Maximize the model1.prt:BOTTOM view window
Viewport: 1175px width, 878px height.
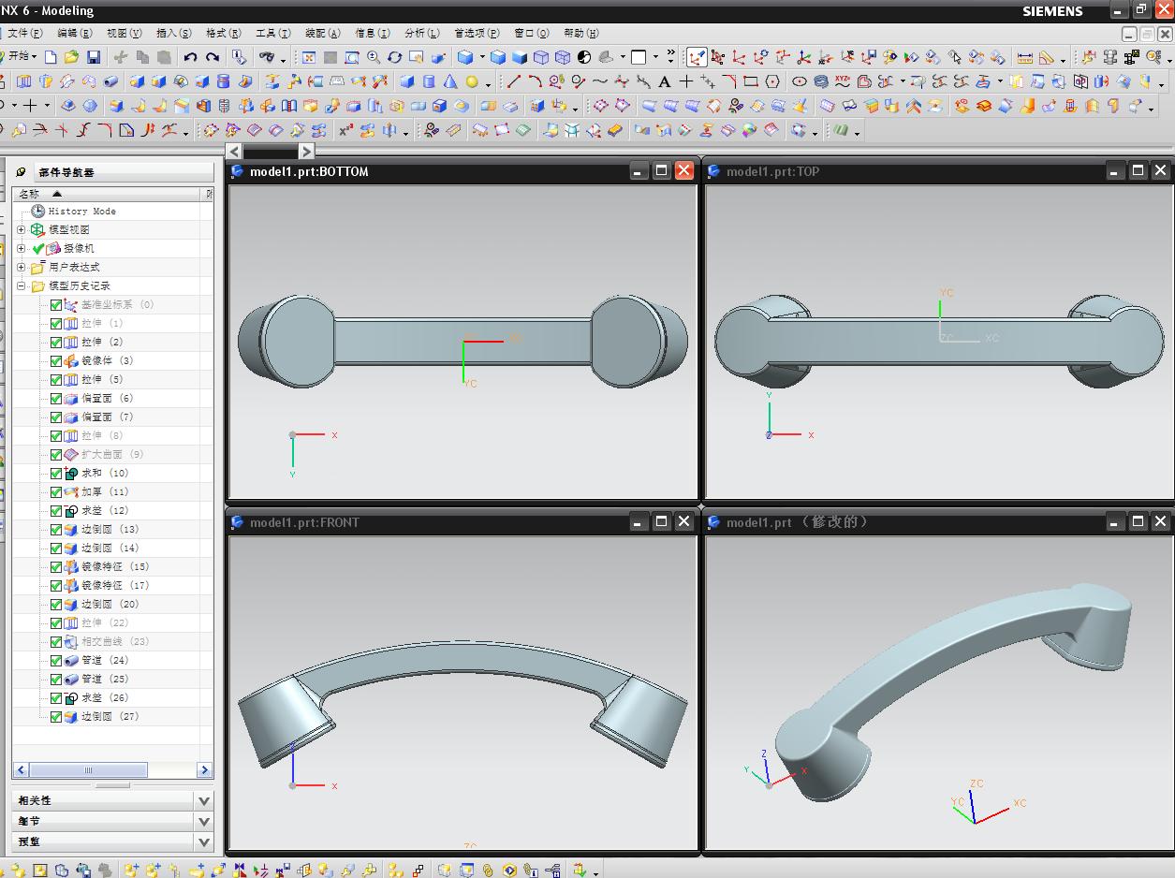point(661,170)
